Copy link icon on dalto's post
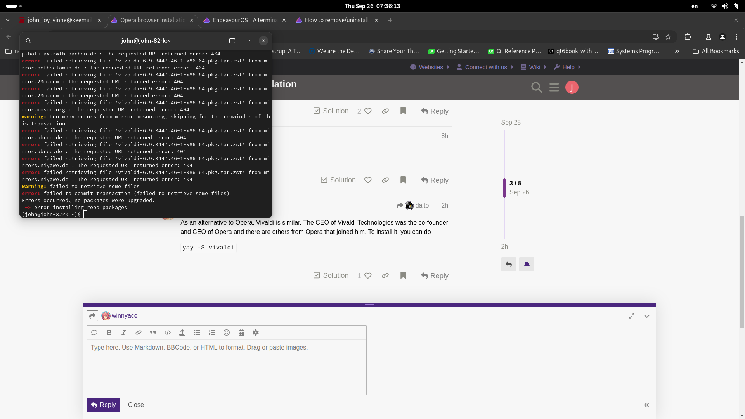Viewport: 745px width, 419px height. 385,275
